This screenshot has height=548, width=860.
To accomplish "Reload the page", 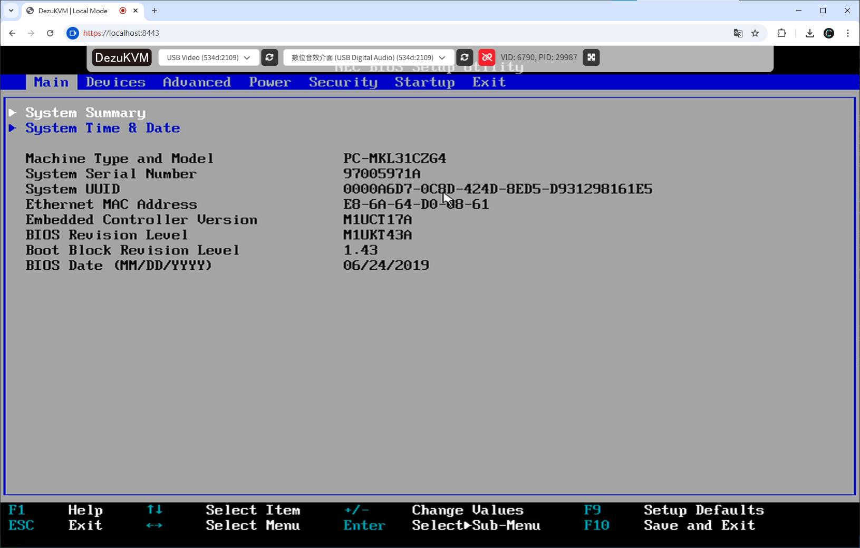I will 50,33.
